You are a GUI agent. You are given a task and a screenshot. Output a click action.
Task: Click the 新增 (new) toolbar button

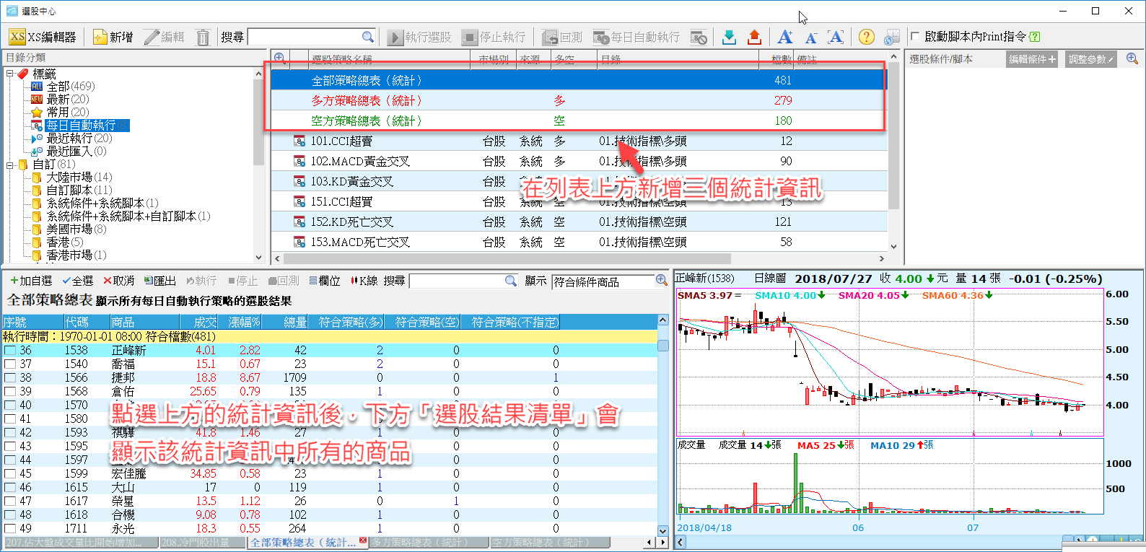pos(113,37)
